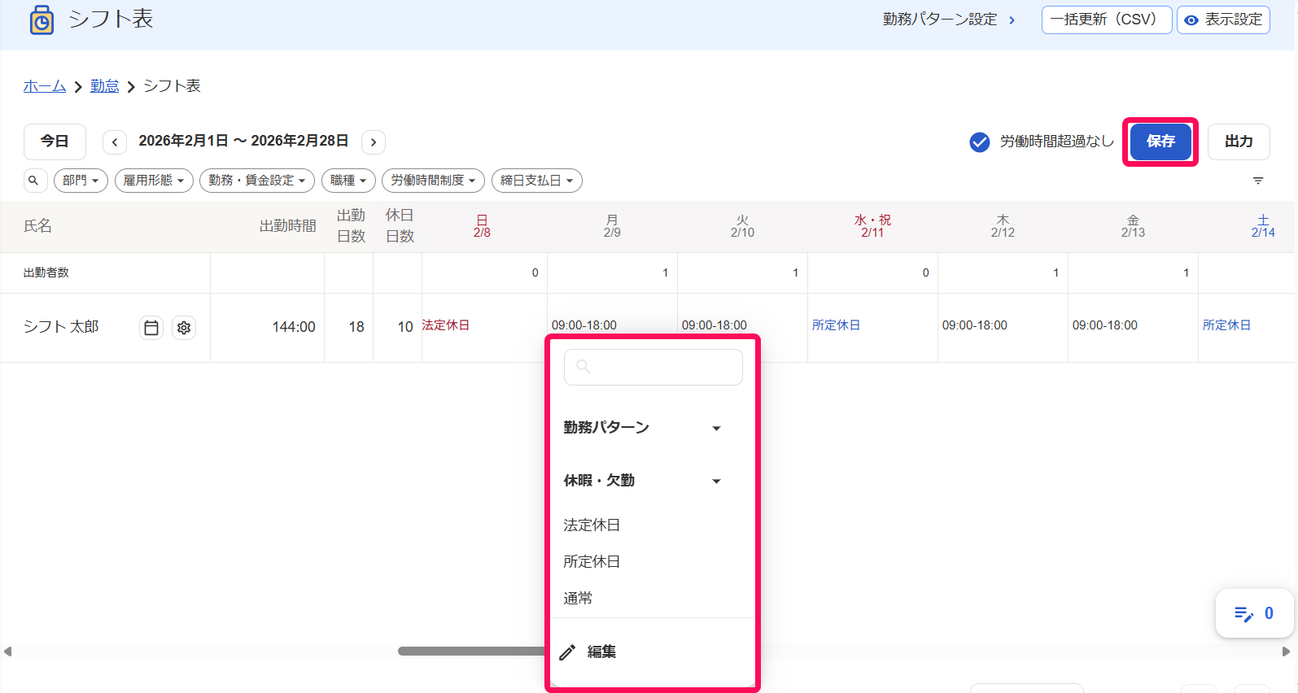
Task: Open the 締日支払日 filter dropdown
Action: coord(537,181)
